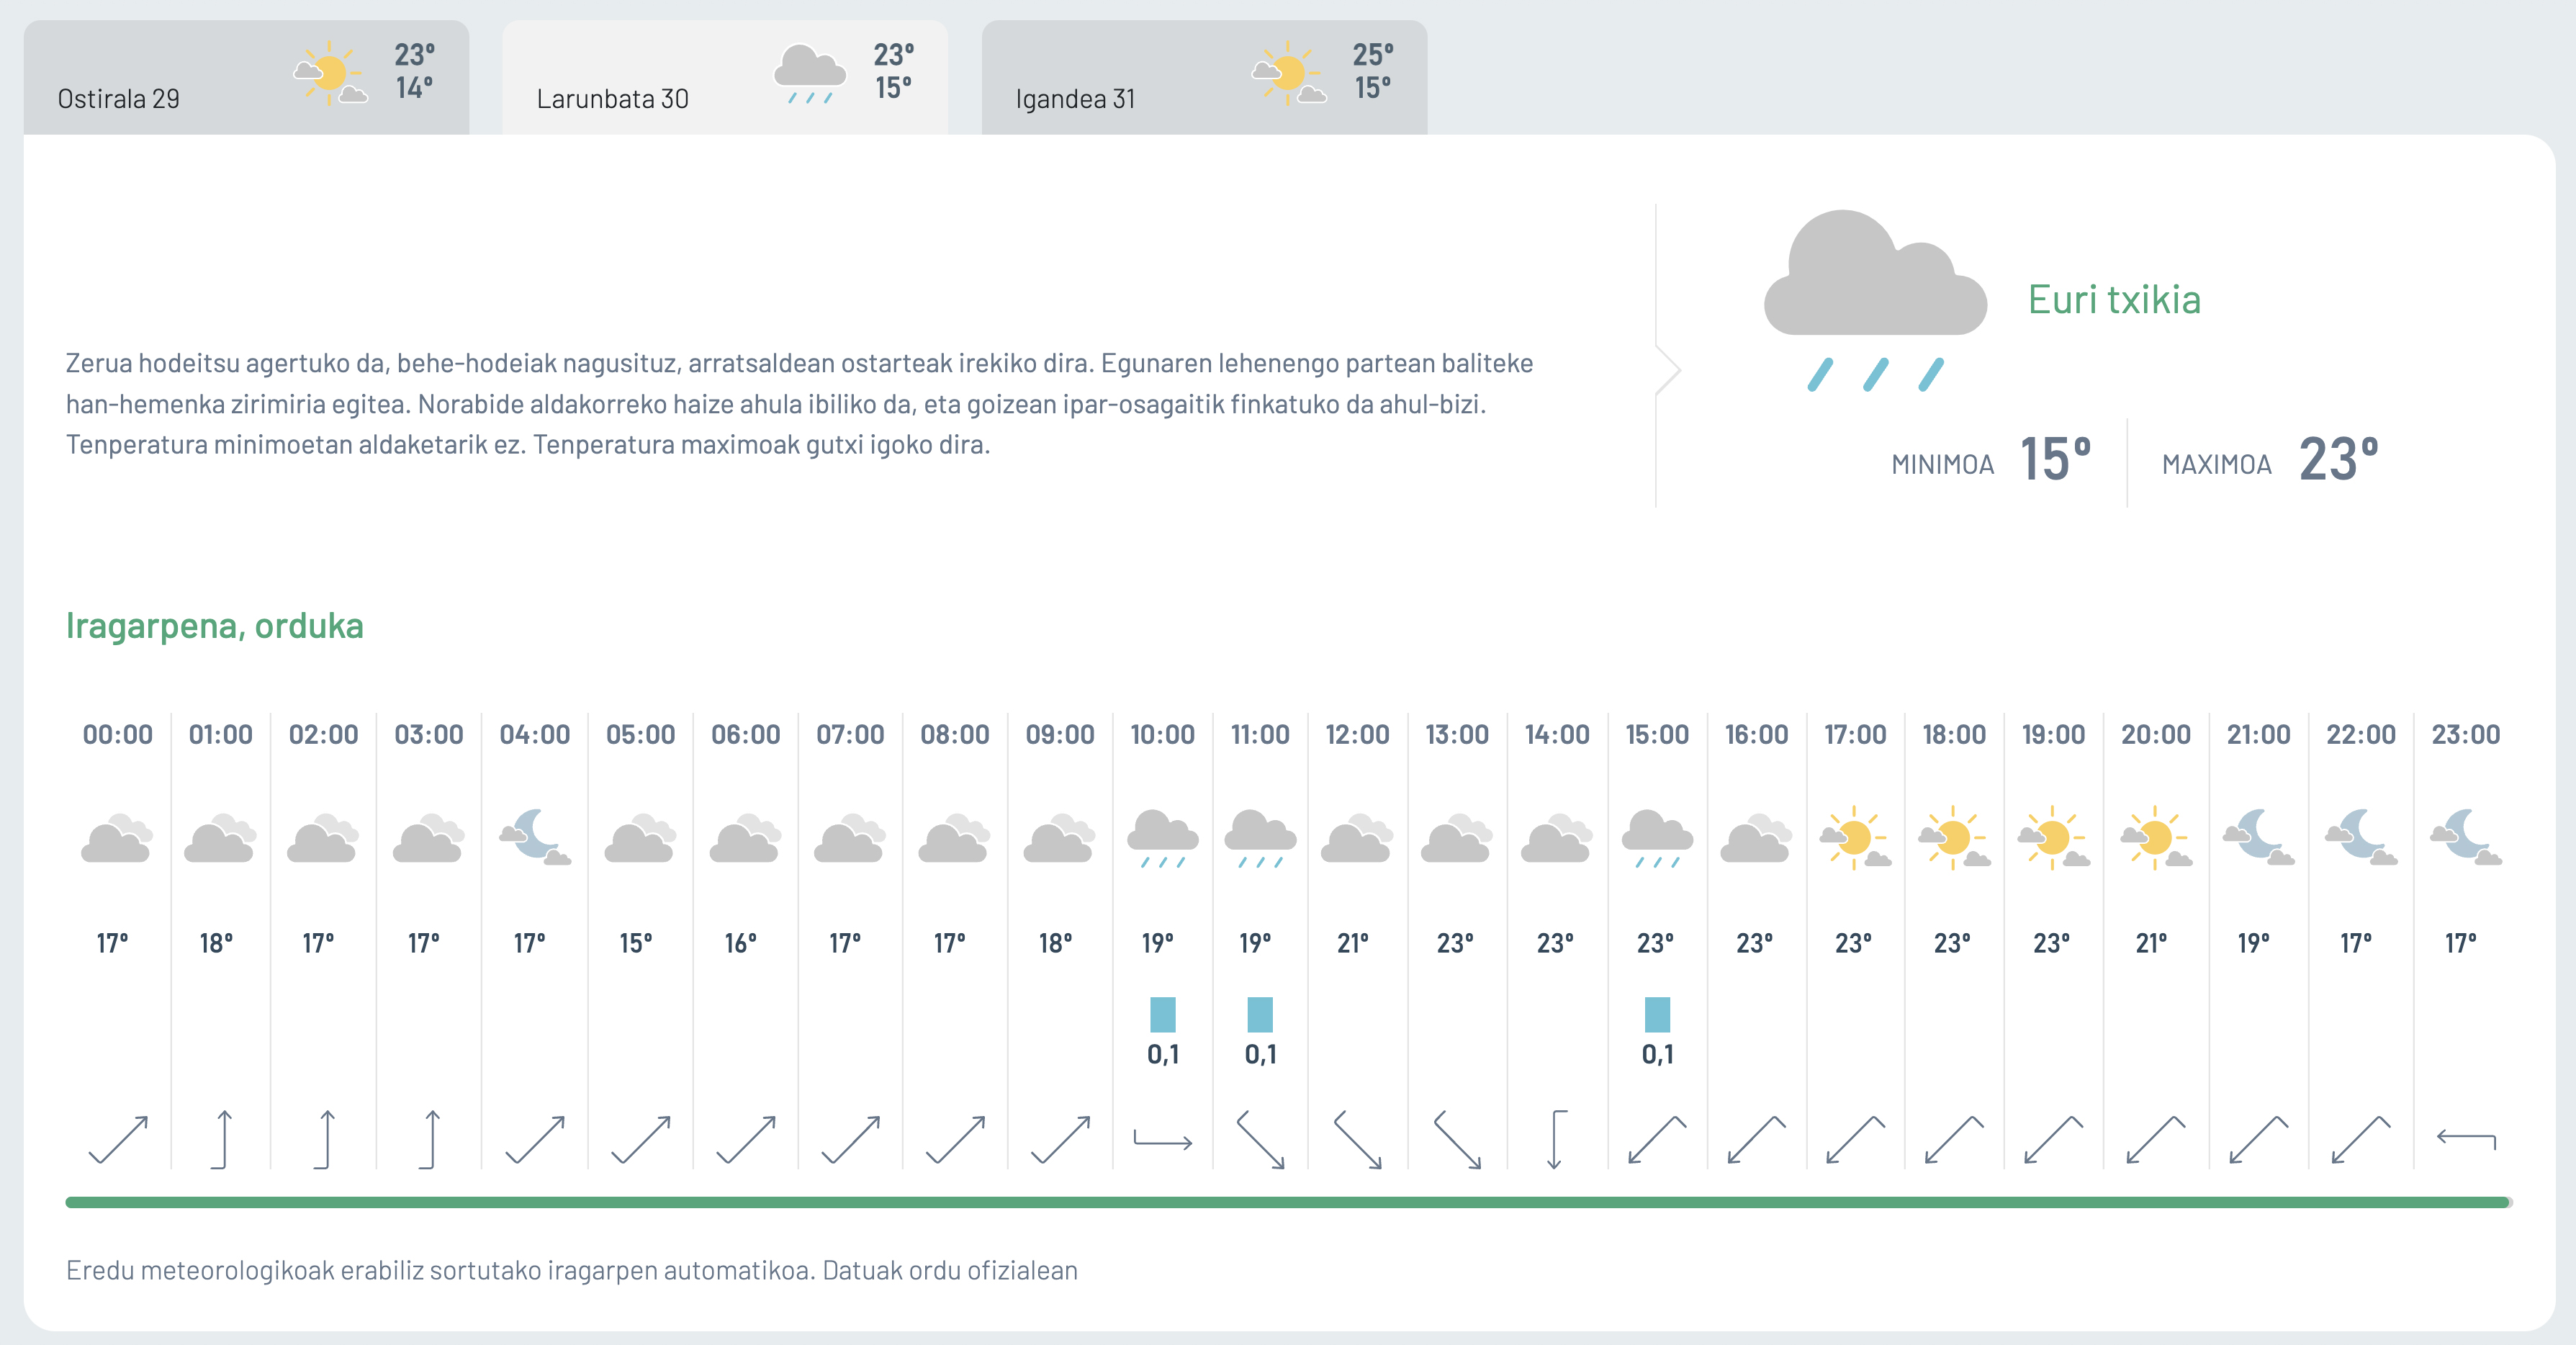Click the cloudy icon at 00:00
This screenshot has width=2576, height=1345.
[117, 838]
